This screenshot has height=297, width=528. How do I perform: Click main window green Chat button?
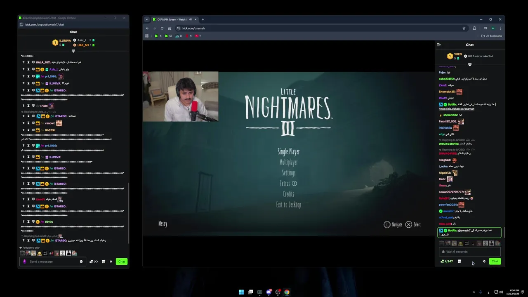(495, 262)
